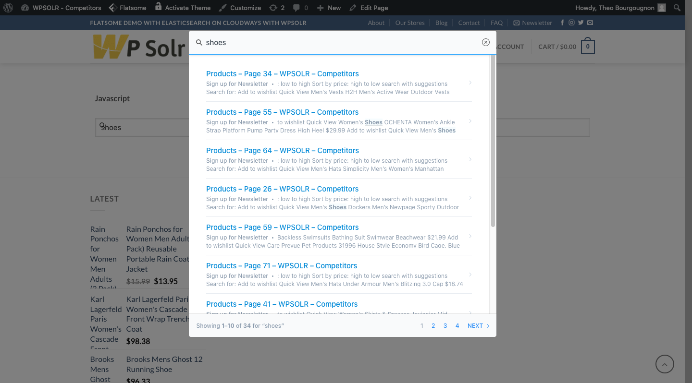Click the search results scrollbar thumb

[493, 141]
